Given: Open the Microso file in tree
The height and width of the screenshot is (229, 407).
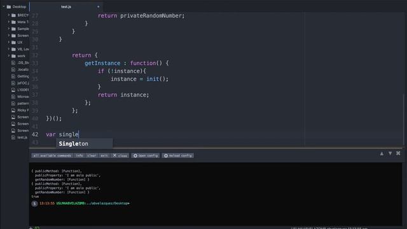Looking at the screenshot, I should 20,96.
